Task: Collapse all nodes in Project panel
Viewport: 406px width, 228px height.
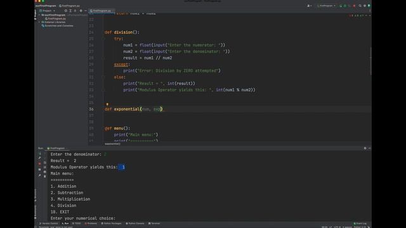Action: 75,11
